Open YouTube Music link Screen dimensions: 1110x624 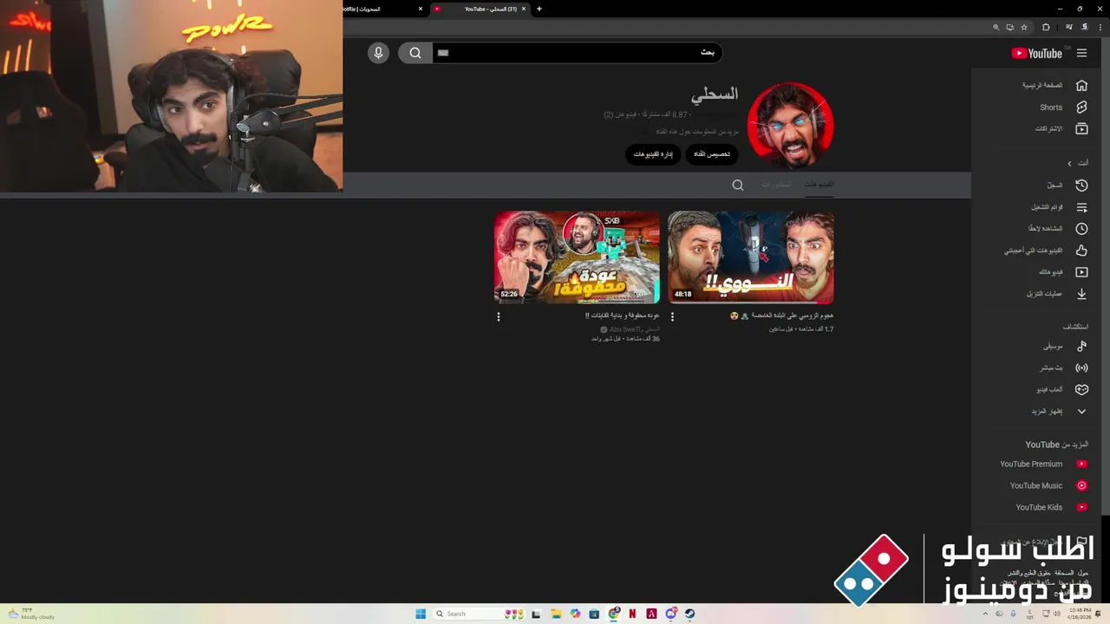(1048, 485)
